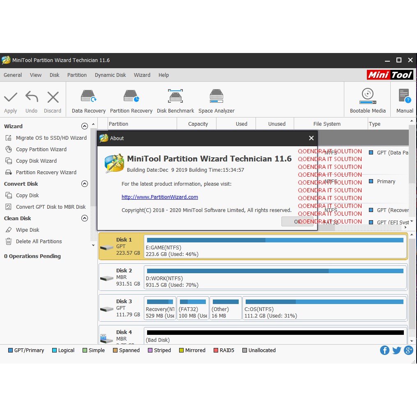The height and width of the screenshot is (417, 417).
Task: Collapse the Convert Disk section
Action: [85, 184]
